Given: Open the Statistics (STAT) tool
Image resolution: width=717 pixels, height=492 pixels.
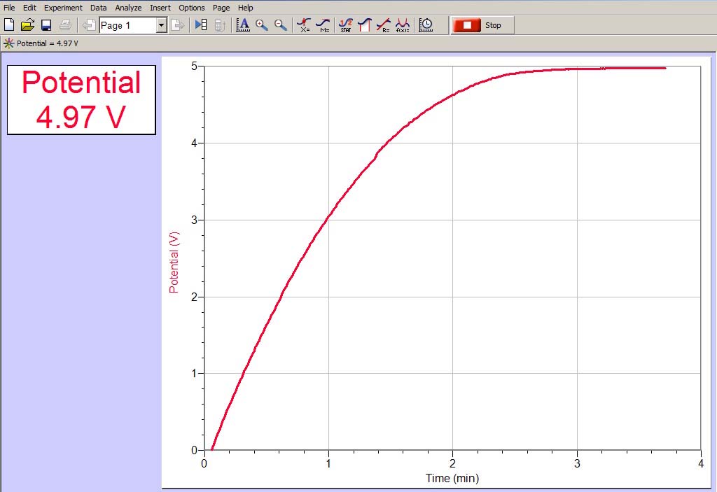Looking at the screenshot, I should point(345,25).
